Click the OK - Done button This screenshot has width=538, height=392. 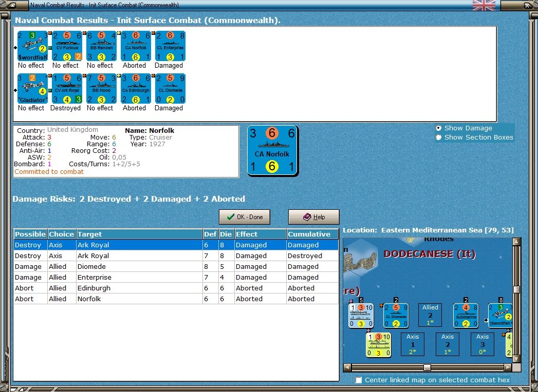pos(245,217)
